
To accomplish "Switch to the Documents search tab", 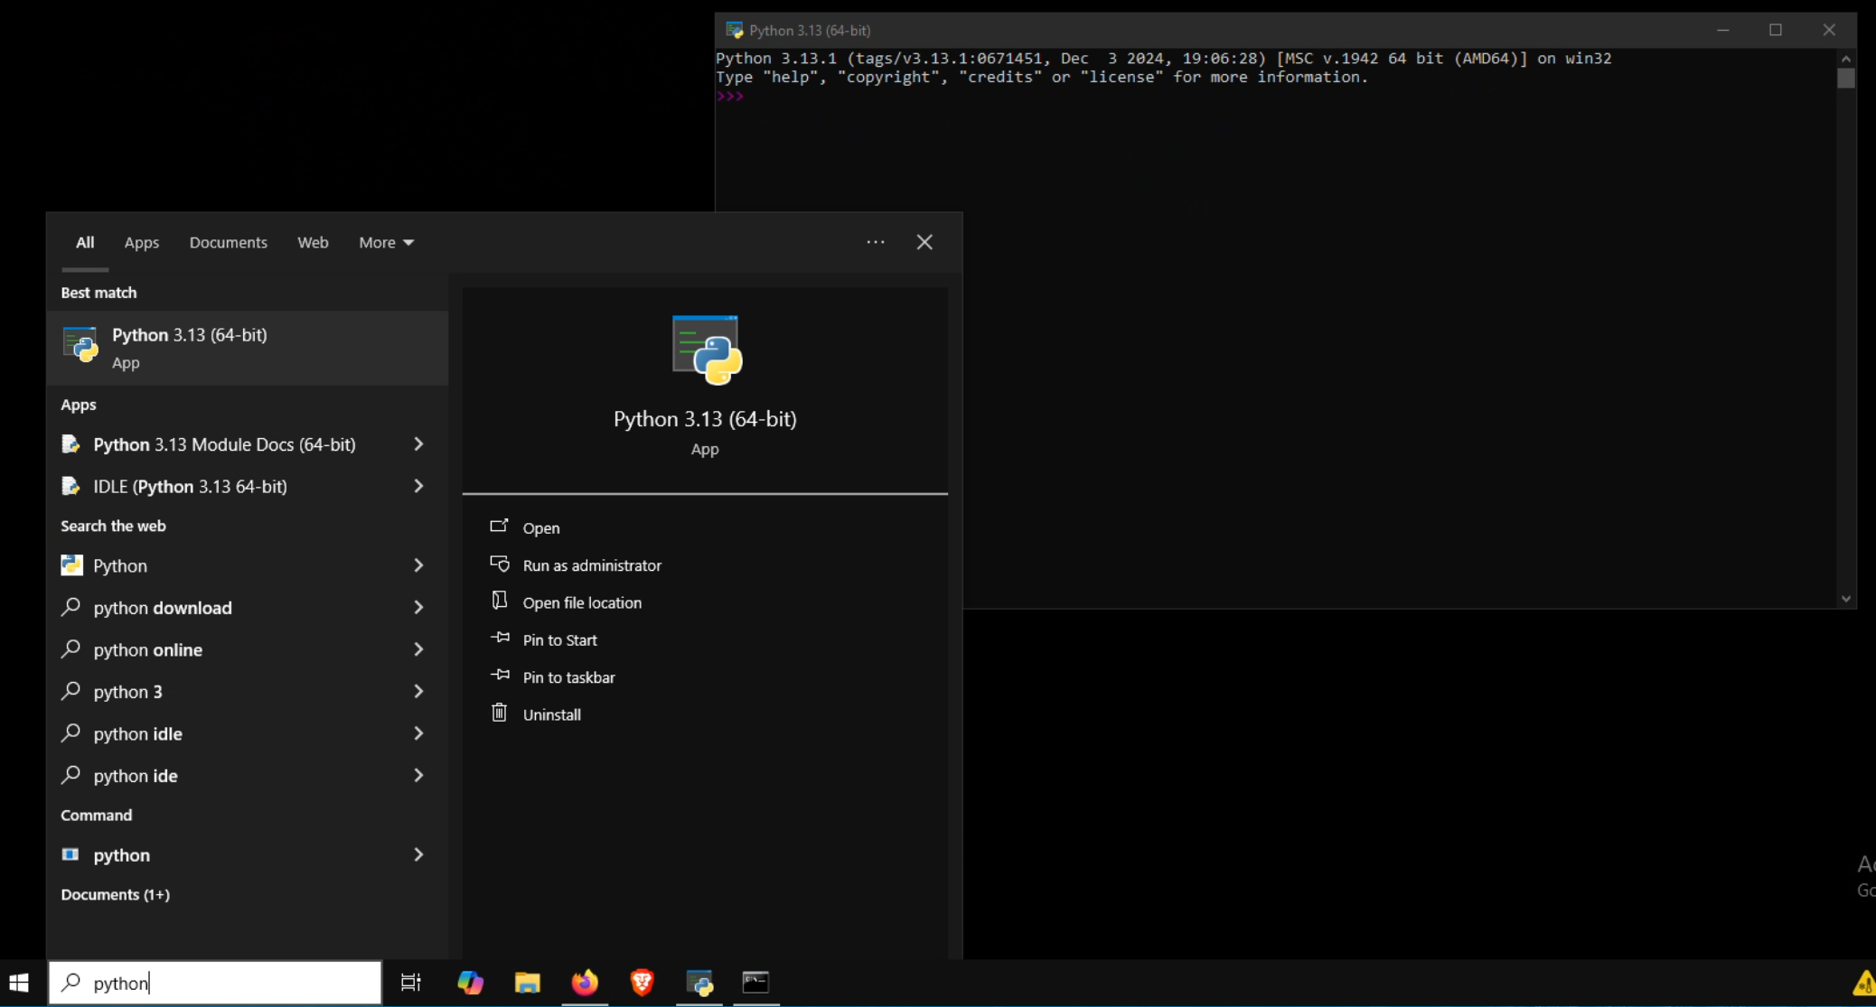I will point(228,242).
